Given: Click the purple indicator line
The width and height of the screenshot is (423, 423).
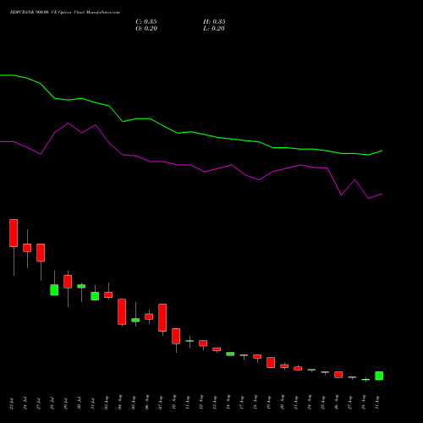Looking at the screenshot, I should (190, 165).
